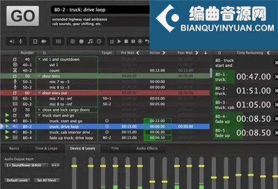Click target circle of truck; cab interior cue

107,132
